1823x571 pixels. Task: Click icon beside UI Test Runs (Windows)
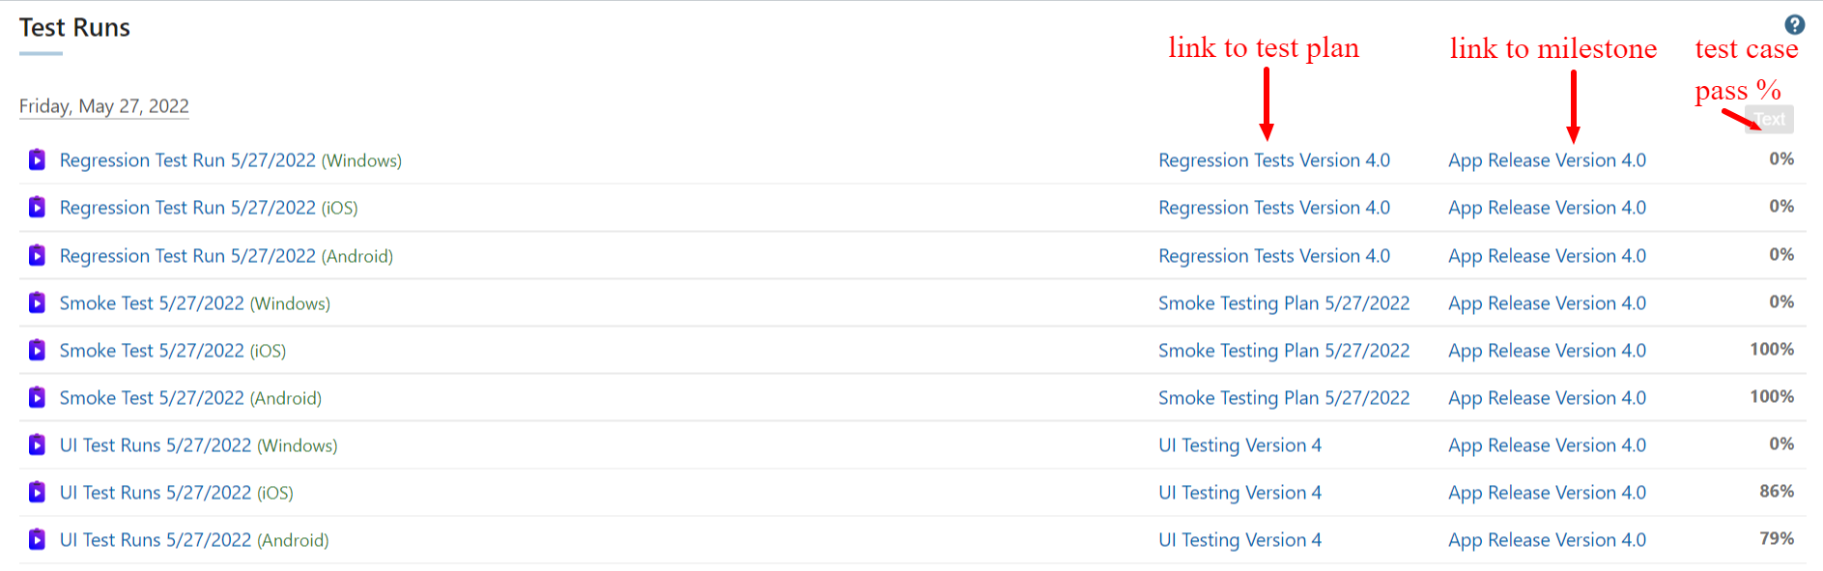(x=37, y=444)
